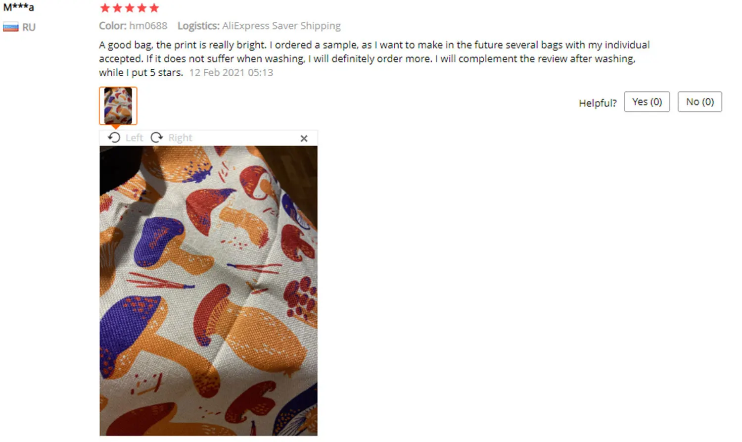
Task: Click the enlarged mushroom print photo
Action: 208,291
